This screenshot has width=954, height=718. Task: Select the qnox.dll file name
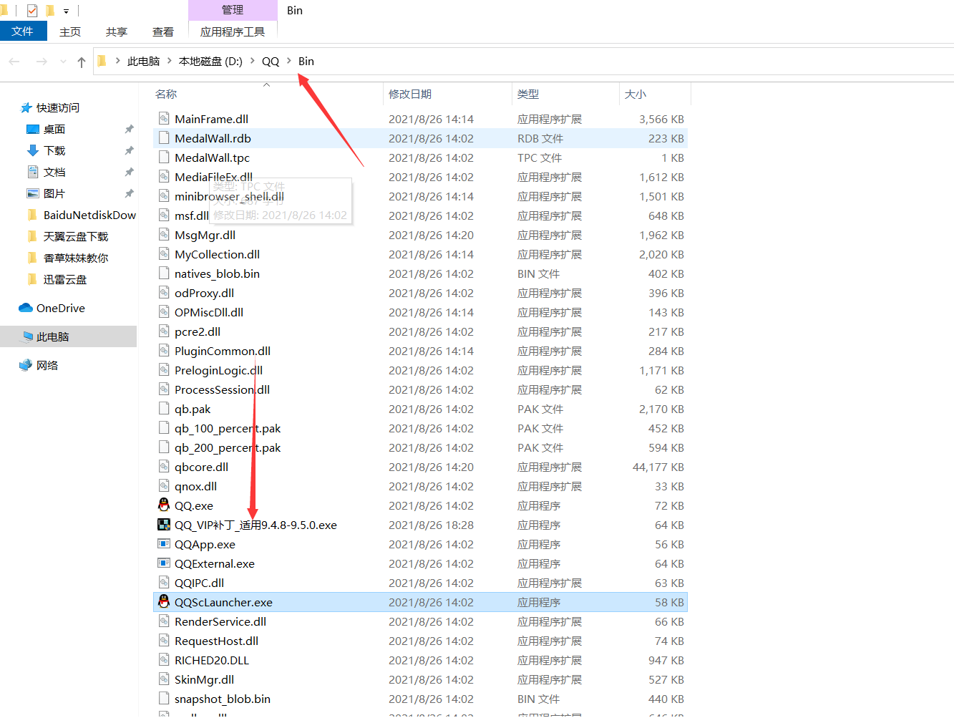[195, 486]
